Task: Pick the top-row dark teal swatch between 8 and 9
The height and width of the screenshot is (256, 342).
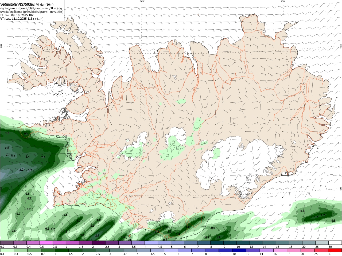Action: pos(217,243)
